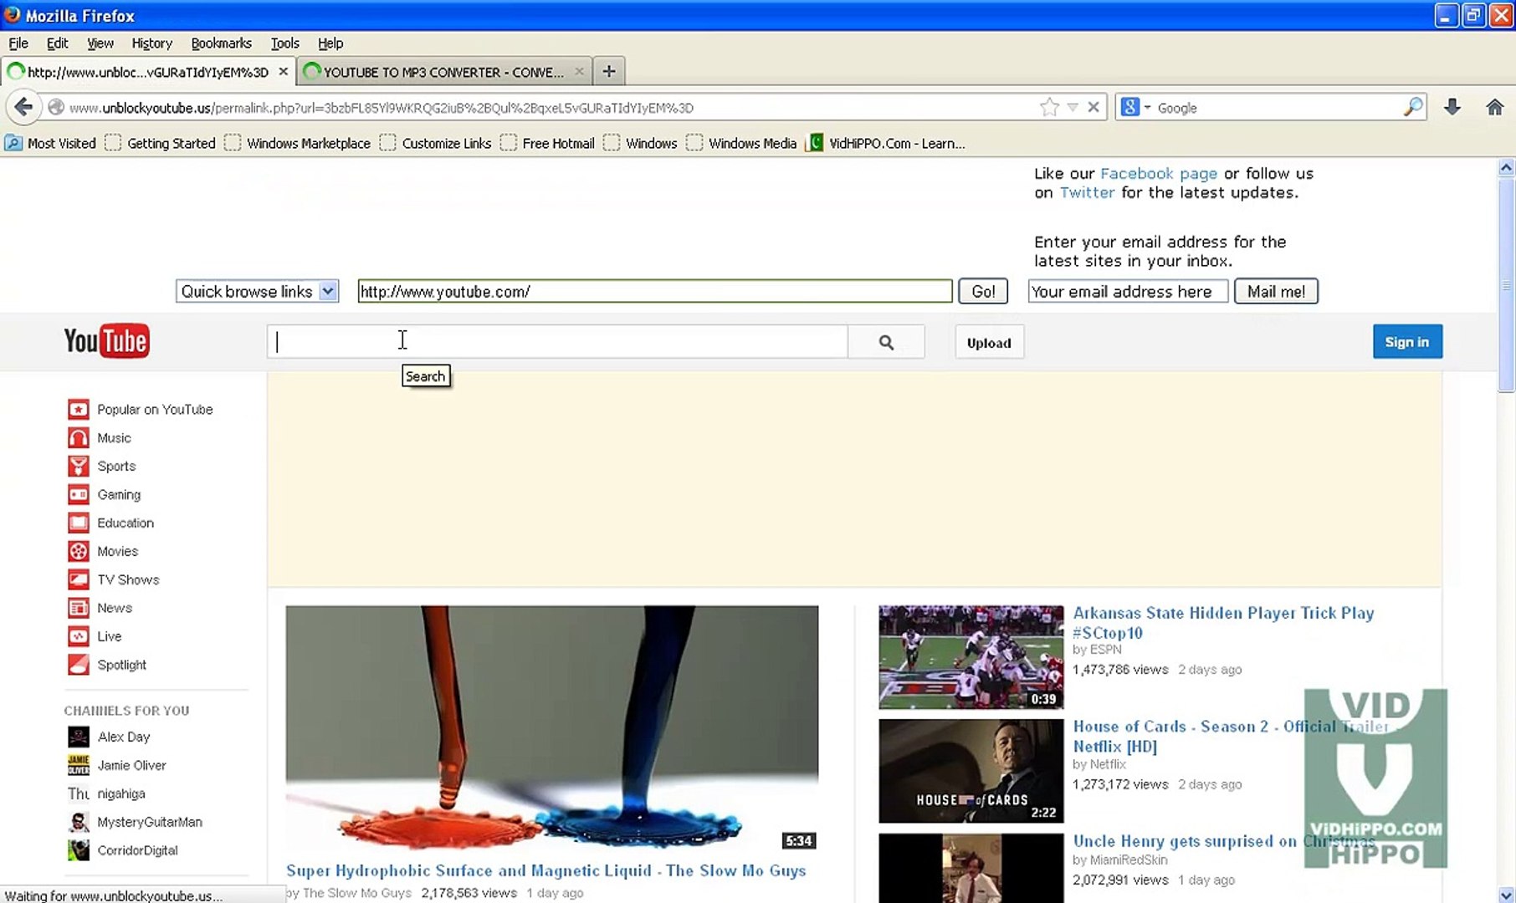The height and width of the screenshot is (903, 1516).
Task: Open the Quick browse links dropdown
Action: (257, 291)
